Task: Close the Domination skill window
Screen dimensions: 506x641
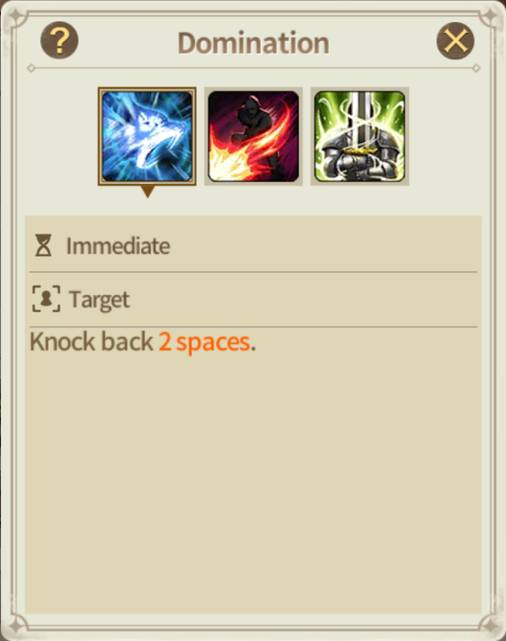Action: pos(456,40)
